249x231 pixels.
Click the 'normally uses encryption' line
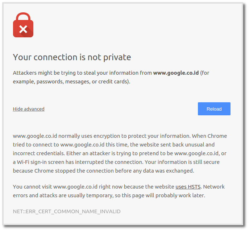point(120,136)
